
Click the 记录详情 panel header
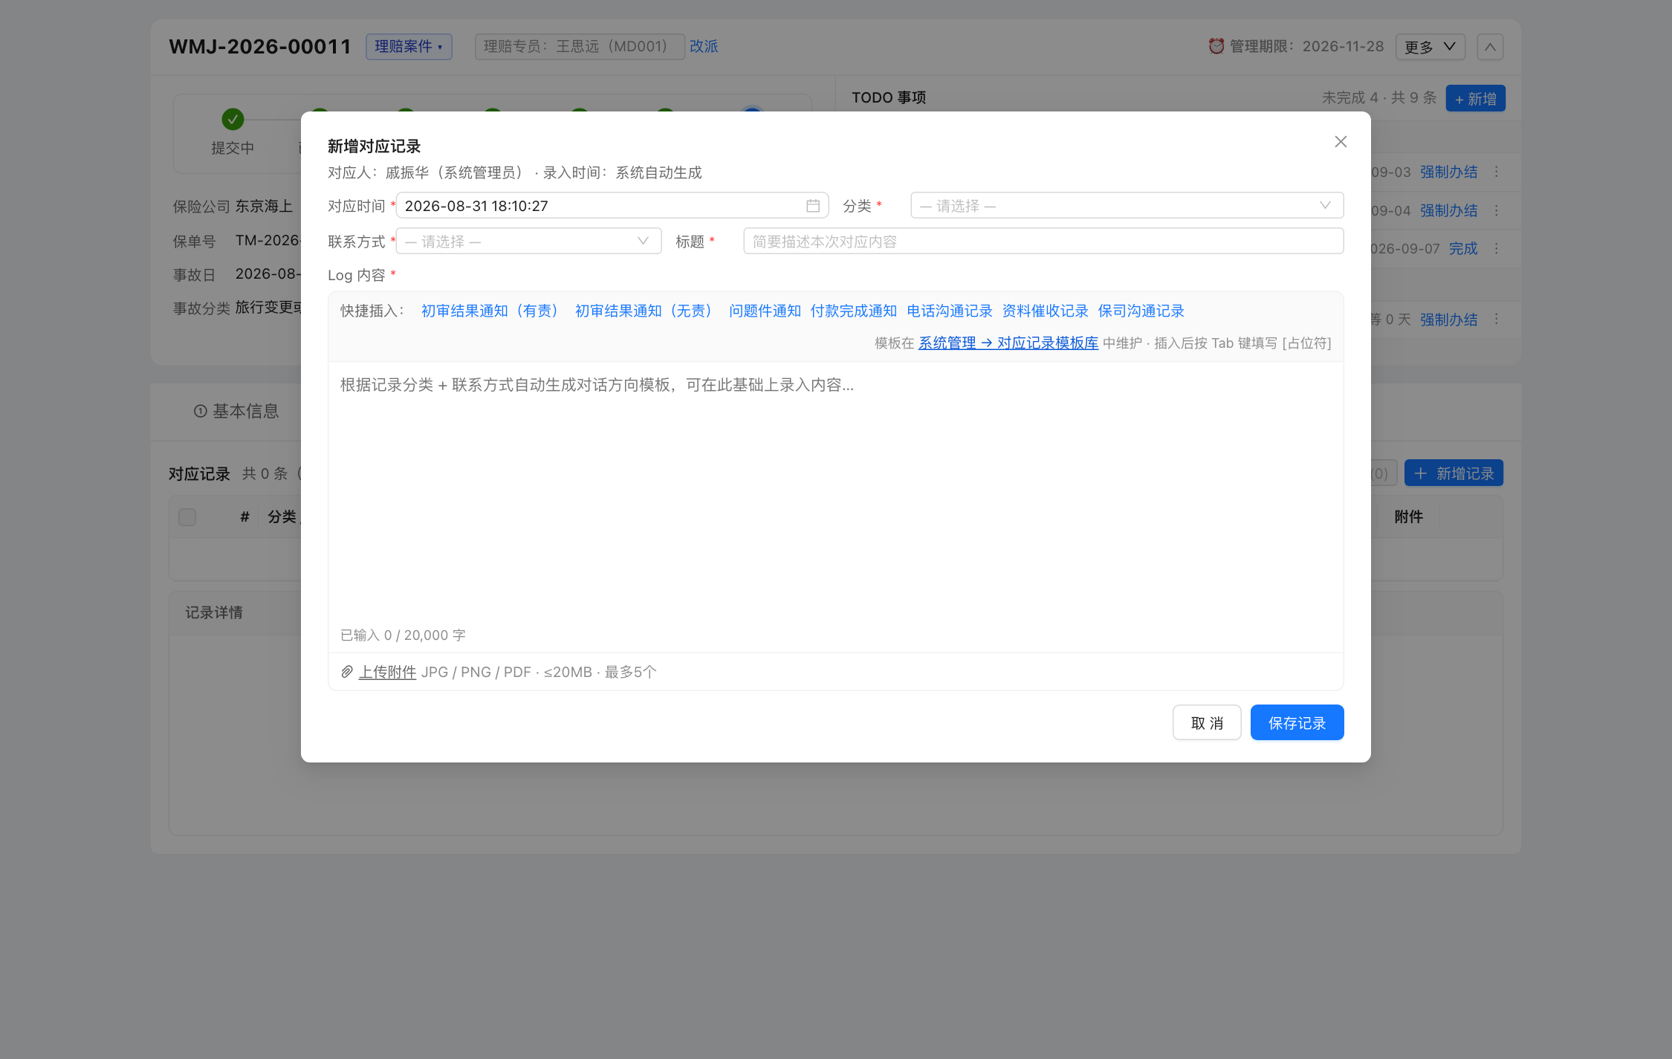[214, 612]
